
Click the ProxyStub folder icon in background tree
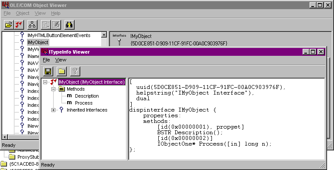click(12, 157)
